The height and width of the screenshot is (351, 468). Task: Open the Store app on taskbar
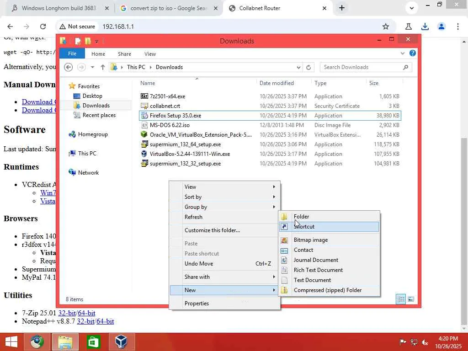pos(93,342)
